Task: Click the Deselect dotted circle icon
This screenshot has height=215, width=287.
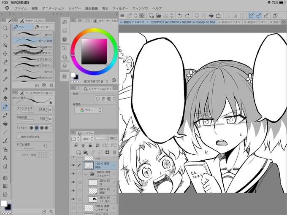Action: click(197, 16)
